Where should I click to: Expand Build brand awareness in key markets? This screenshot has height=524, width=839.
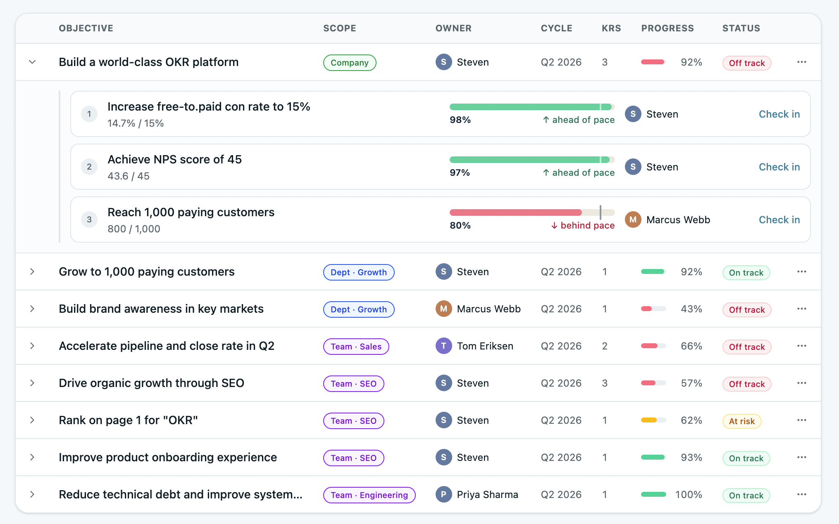[32, 309]
